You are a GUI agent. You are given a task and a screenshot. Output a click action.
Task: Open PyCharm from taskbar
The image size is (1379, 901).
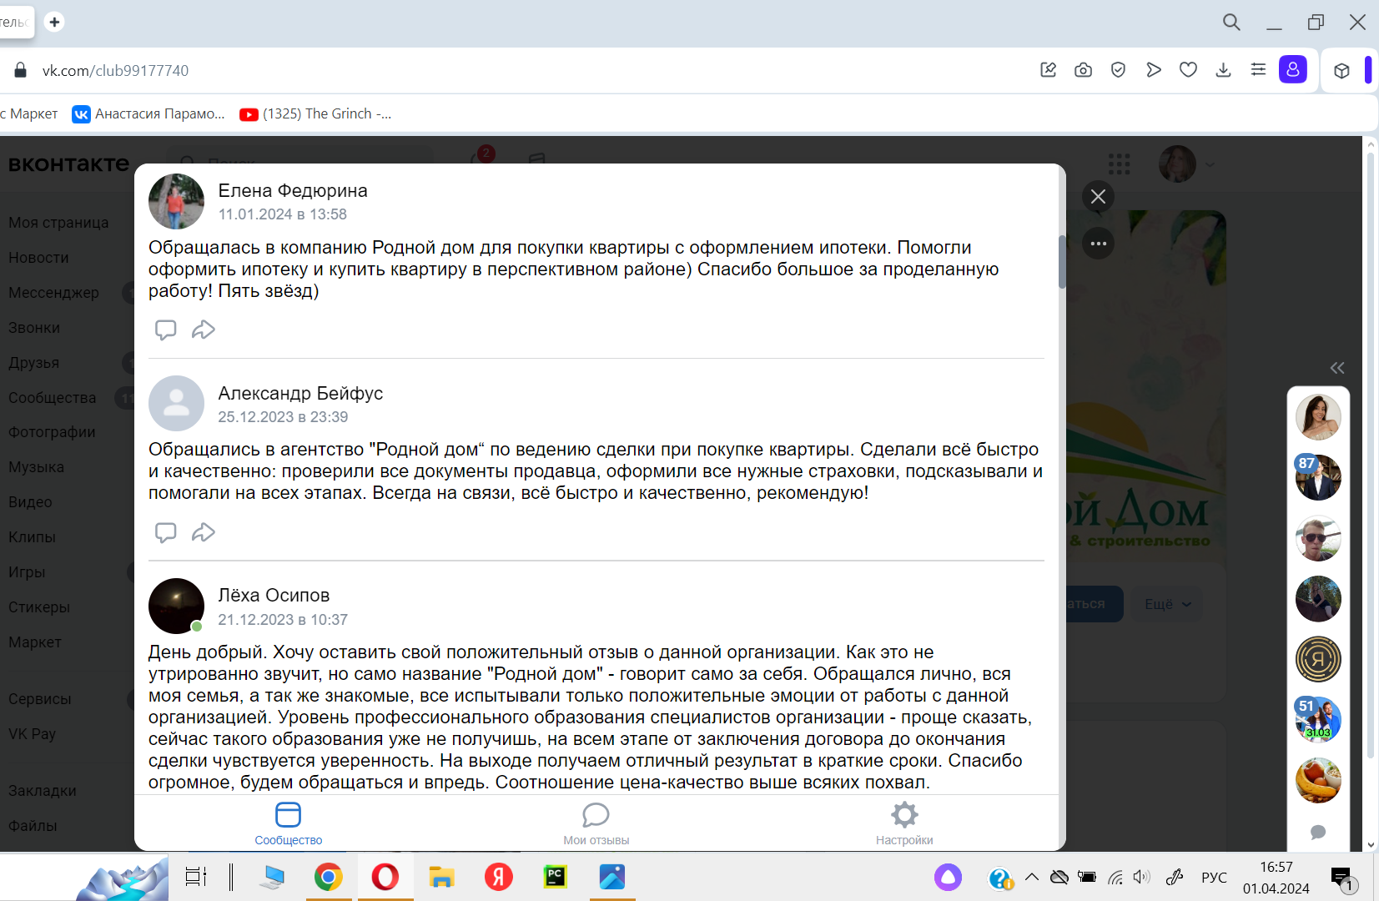click(555, 877)
